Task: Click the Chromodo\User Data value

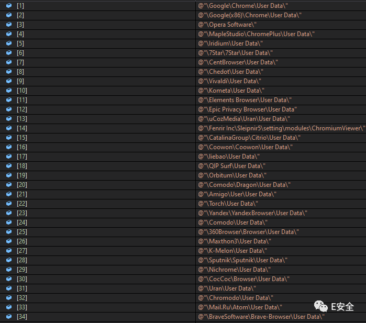Action: click(236, 298)
